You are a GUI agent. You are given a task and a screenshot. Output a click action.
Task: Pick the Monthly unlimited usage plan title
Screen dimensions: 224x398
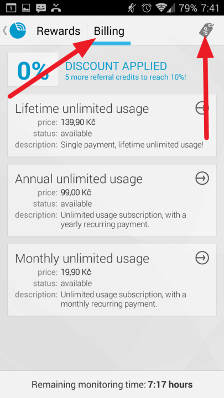(x=82, y=259)
